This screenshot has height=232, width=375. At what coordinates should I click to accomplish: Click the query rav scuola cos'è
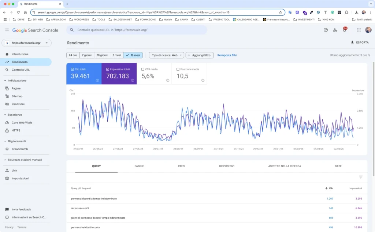[80, 208]
